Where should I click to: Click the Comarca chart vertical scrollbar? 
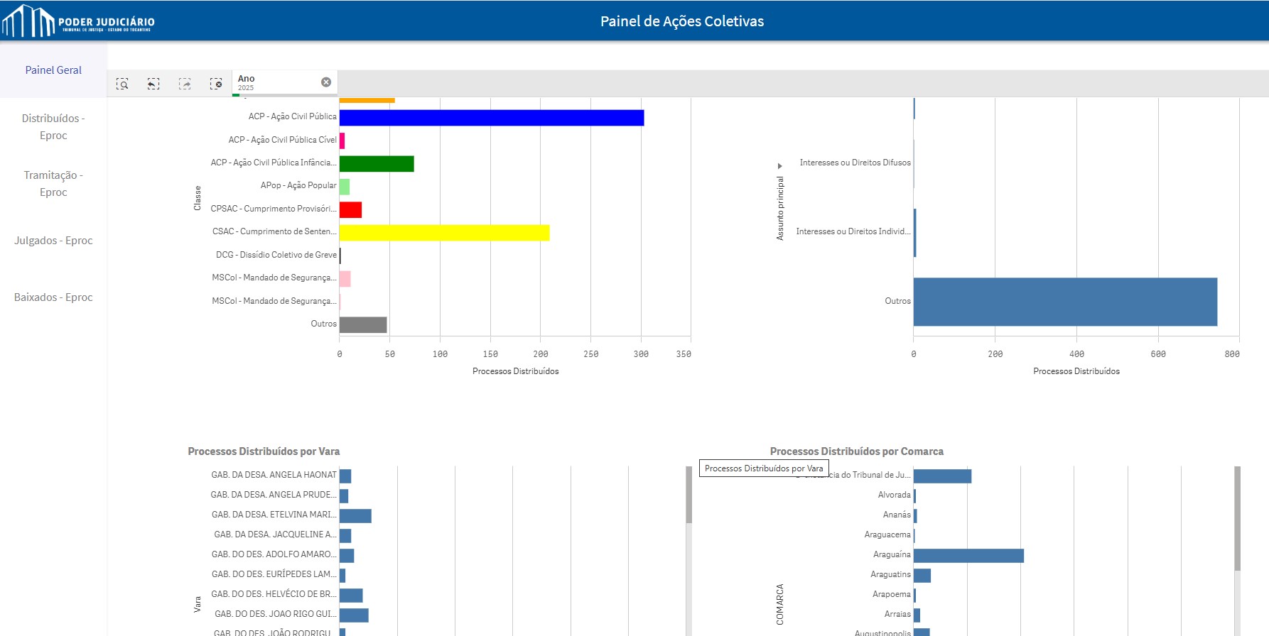(x=1237, y=518)
